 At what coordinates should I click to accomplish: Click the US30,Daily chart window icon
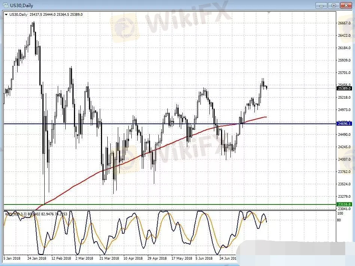[6, 5]
